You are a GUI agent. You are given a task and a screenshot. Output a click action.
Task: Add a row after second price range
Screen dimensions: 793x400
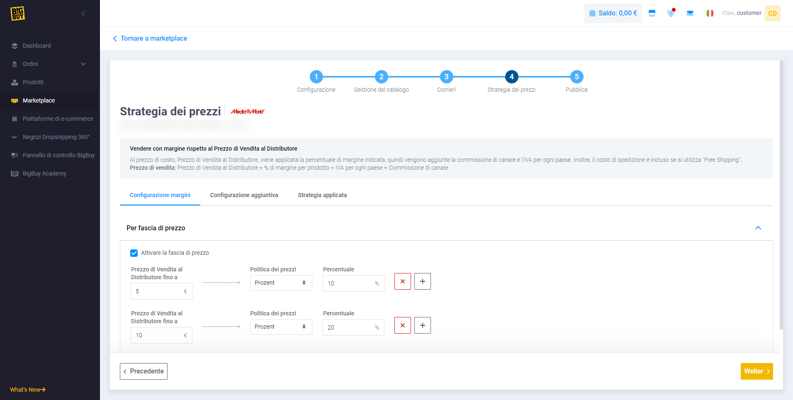[422, 325]
